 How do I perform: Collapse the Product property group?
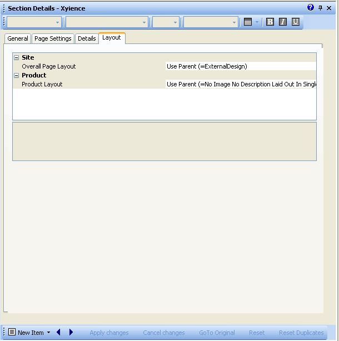tap(17, 75)
